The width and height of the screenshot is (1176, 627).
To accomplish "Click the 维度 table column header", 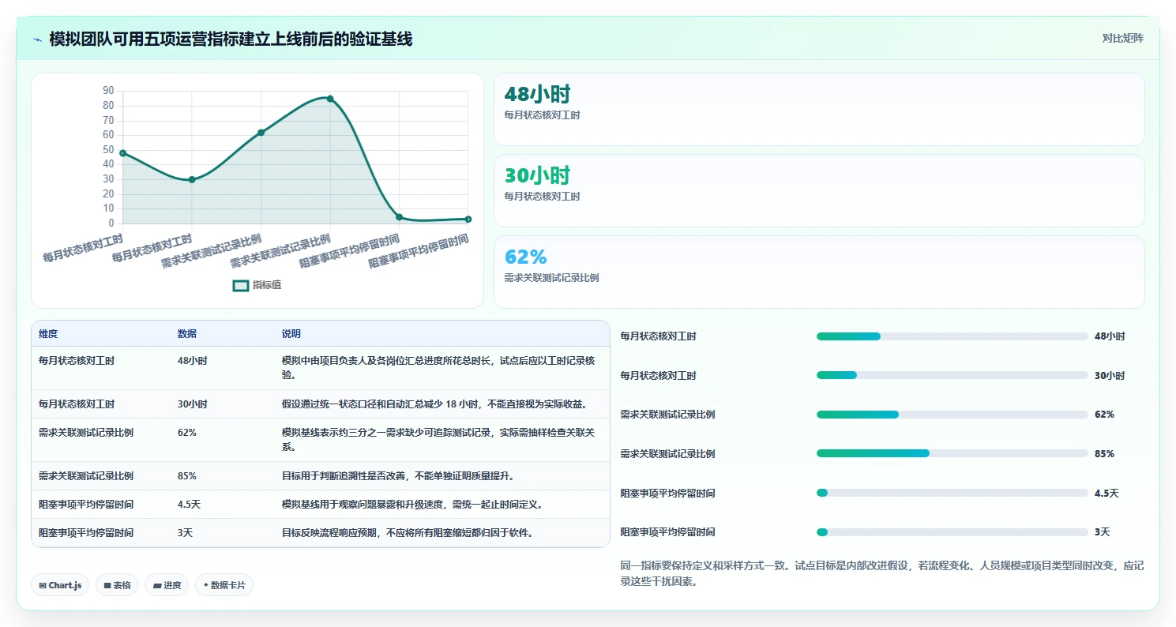I will pos(48,334).
